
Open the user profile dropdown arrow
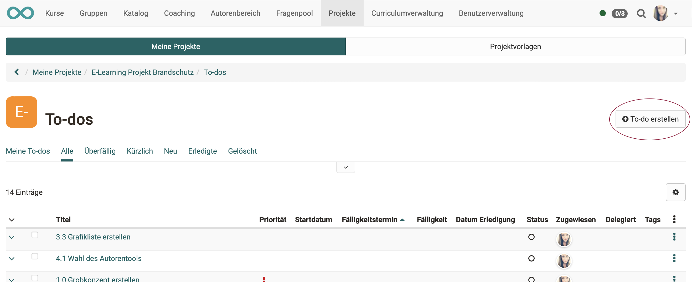tap(676, 13)
